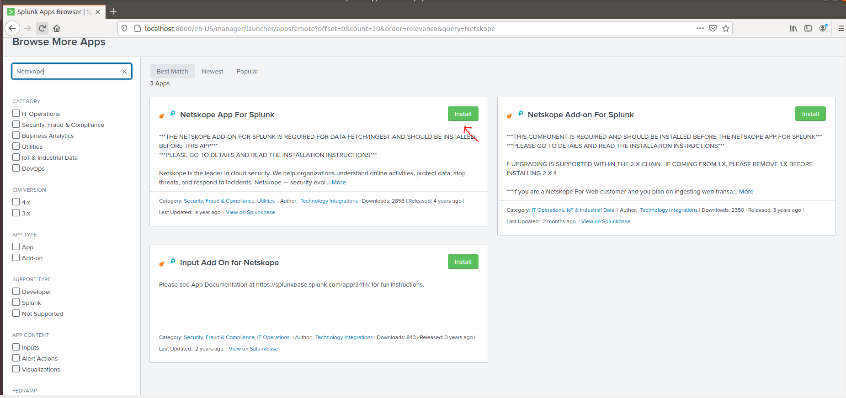The image size is (846, 398).
Task: Filter by CIM version 4.x
Action: [x=16, y=202]
